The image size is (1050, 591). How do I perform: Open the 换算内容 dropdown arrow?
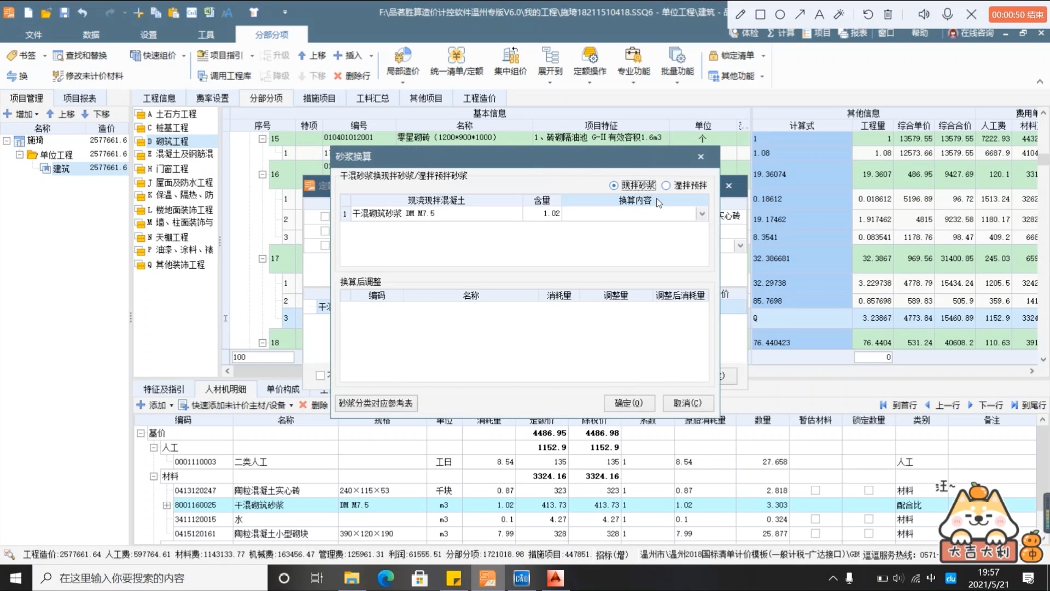pos(702,213)
